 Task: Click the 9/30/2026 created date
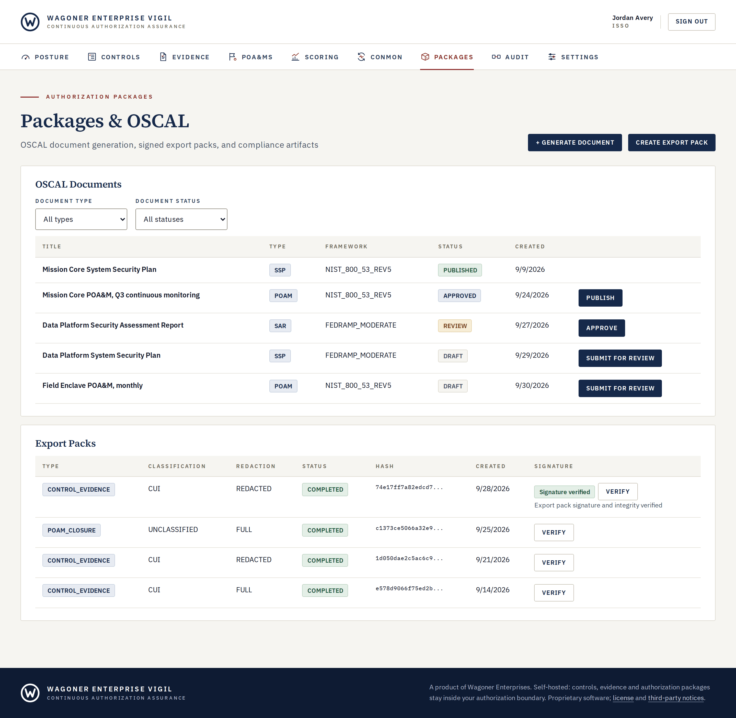point(532,385)
